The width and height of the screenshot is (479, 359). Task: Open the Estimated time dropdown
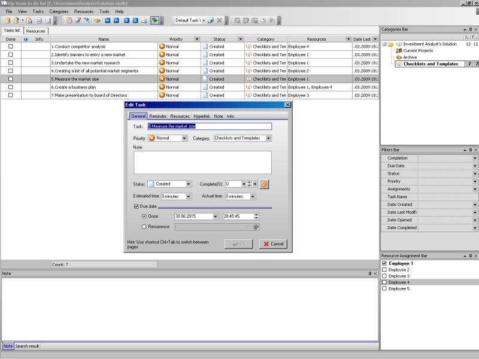click(x=189, y=196)
